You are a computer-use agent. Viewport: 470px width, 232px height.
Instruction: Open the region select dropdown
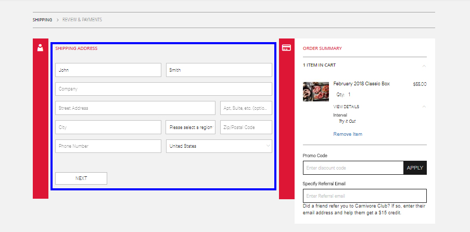[190, 127]
